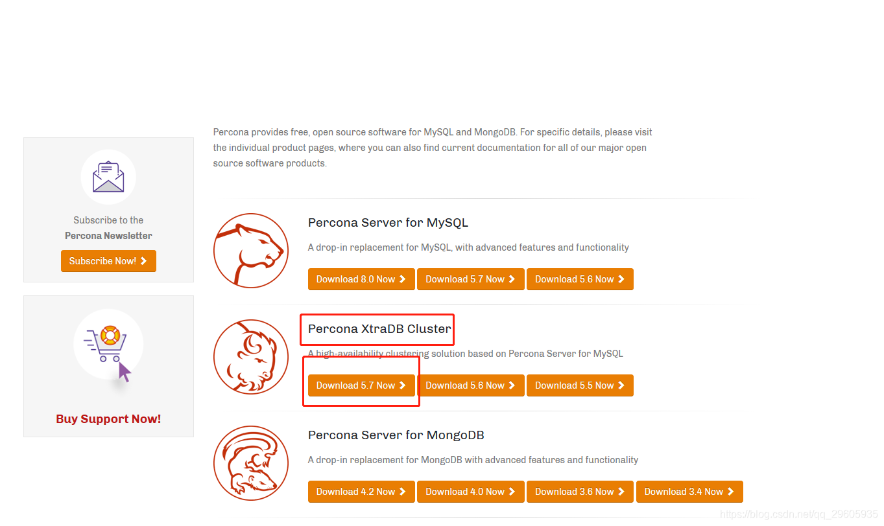Download Percona Server for MongoDB 4.2
This screenshot has width=884, height=526.
(x=361, y=492)
